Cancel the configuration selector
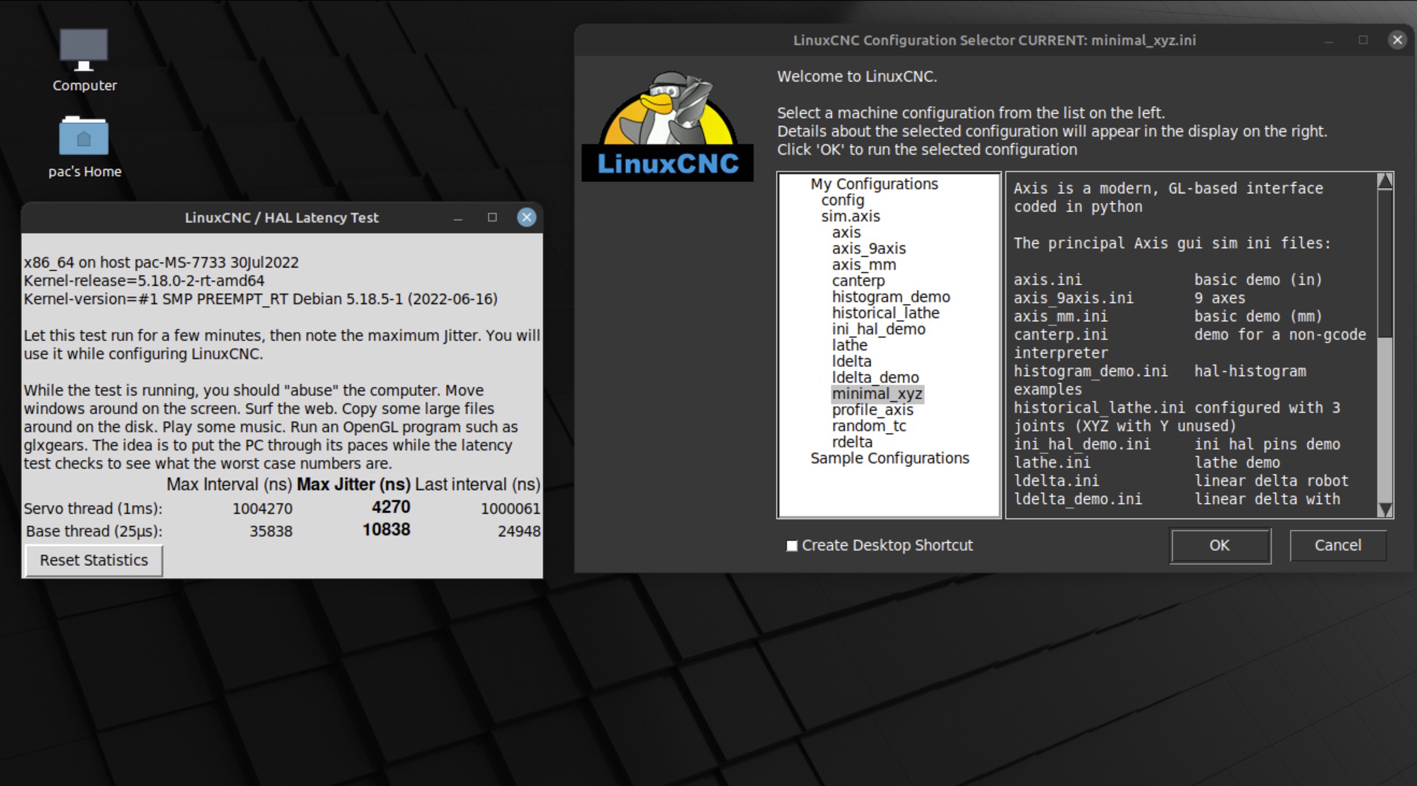1417x786 pixels. pyautogui.click(x=1338, y=546)
